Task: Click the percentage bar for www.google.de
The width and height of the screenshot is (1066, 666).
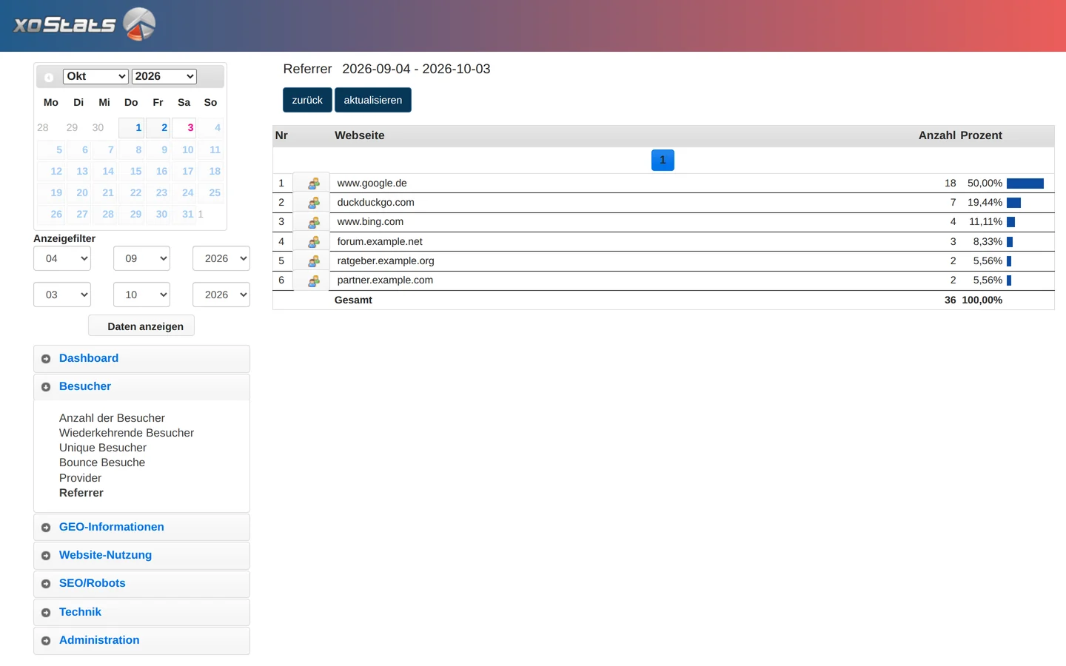Action: pyautogui.click(x=1025, y=184)
